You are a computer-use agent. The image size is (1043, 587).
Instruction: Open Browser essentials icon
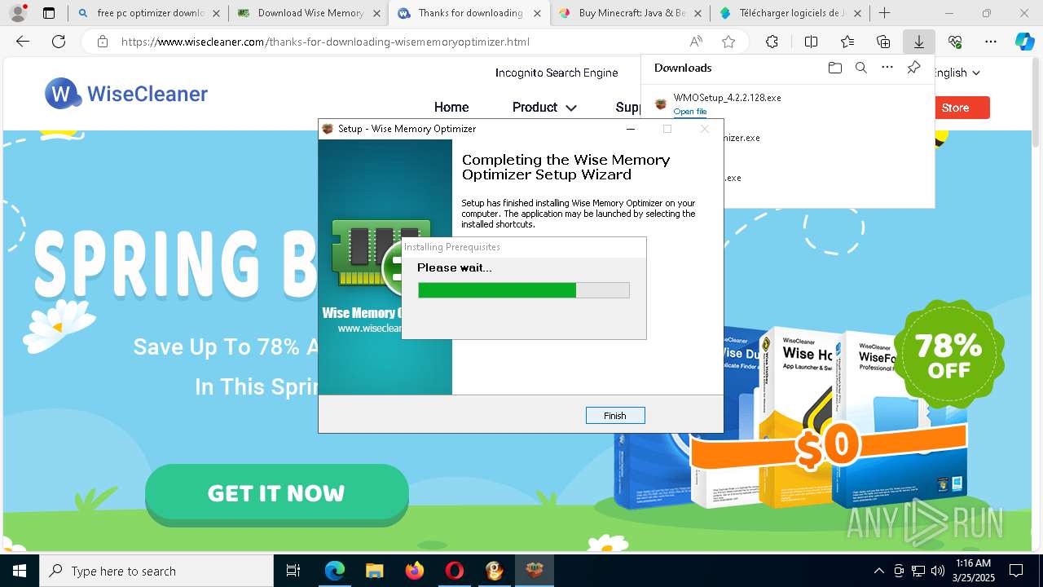[955, 42]
